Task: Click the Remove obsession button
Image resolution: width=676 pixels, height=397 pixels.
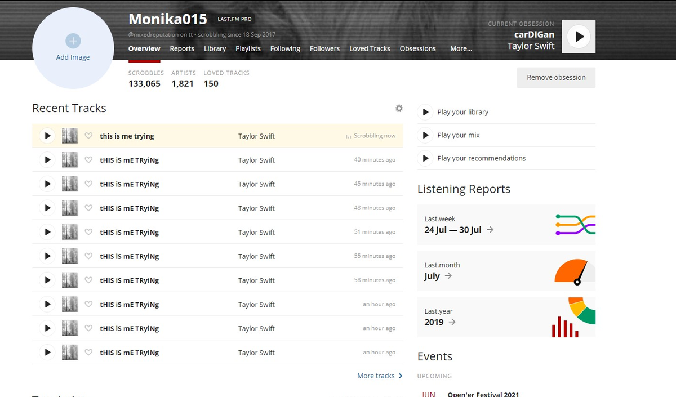Action: click(x=556, y=78)
